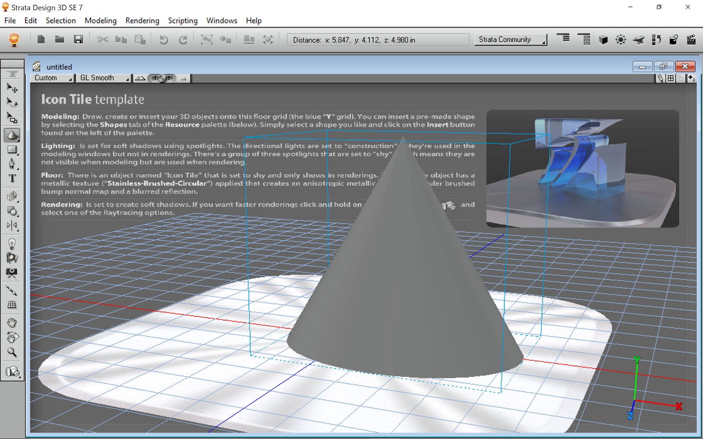Click the paint bucket textures icon
Image resolution: width=703 pixels, height=439 pixels.
tap(674, 40)
